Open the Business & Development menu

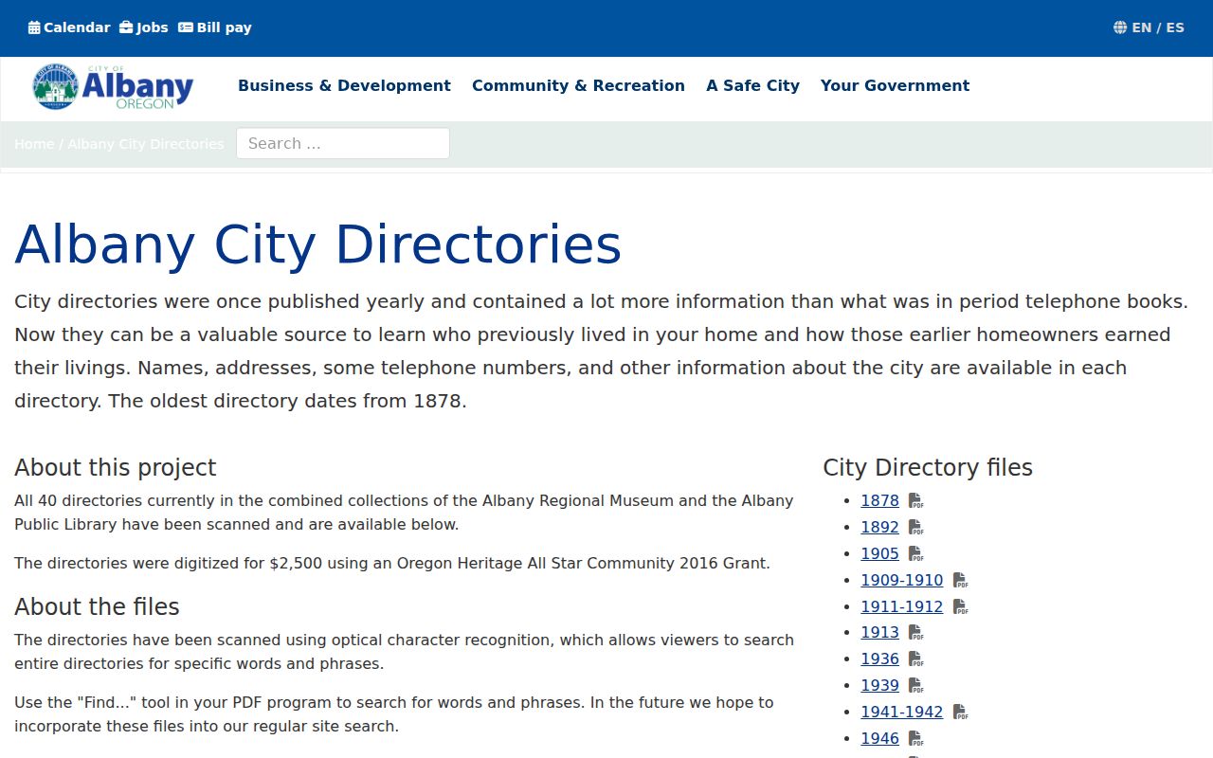pos(344,85)
